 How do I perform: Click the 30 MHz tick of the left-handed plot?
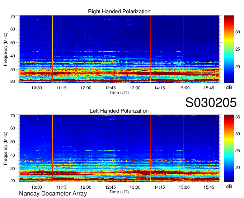(x=13, y=169)
